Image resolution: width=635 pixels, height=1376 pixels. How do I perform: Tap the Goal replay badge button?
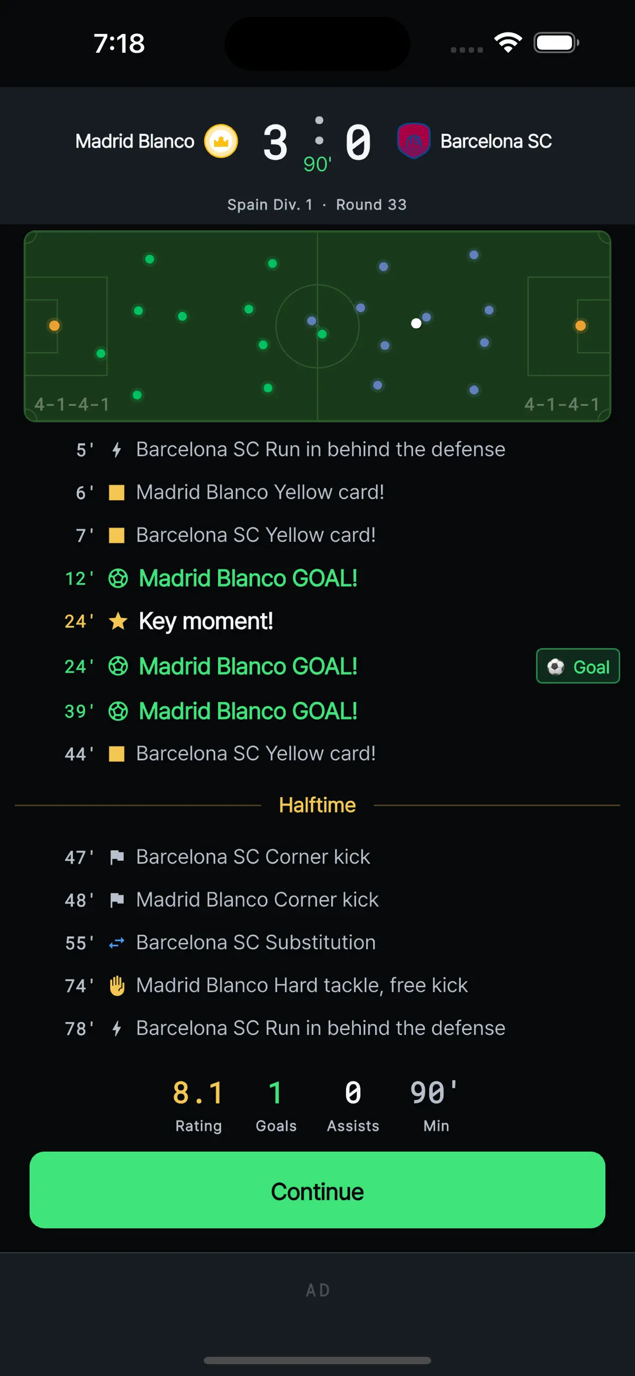click(x=578, y=666)
